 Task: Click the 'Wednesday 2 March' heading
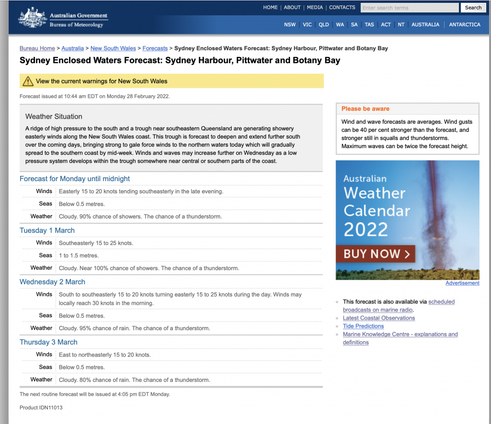click(x=52, y=282)
